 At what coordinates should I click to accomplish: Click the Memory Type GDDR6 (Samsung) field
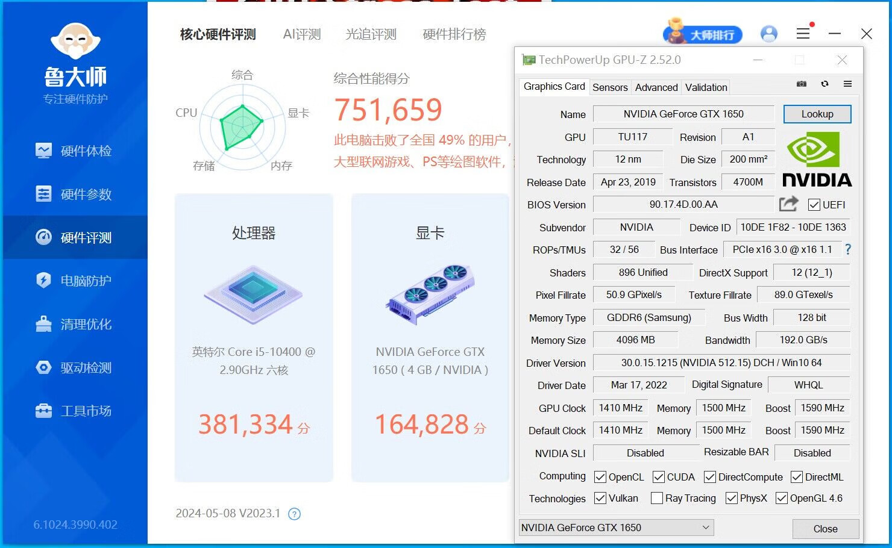649,317
